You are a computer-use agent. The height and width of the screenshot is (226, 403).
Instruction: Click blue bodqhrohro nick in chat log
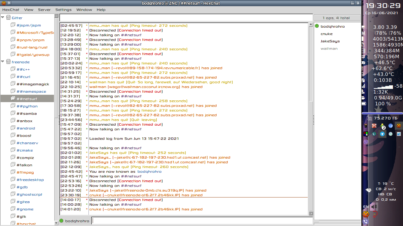click(150, 172)
